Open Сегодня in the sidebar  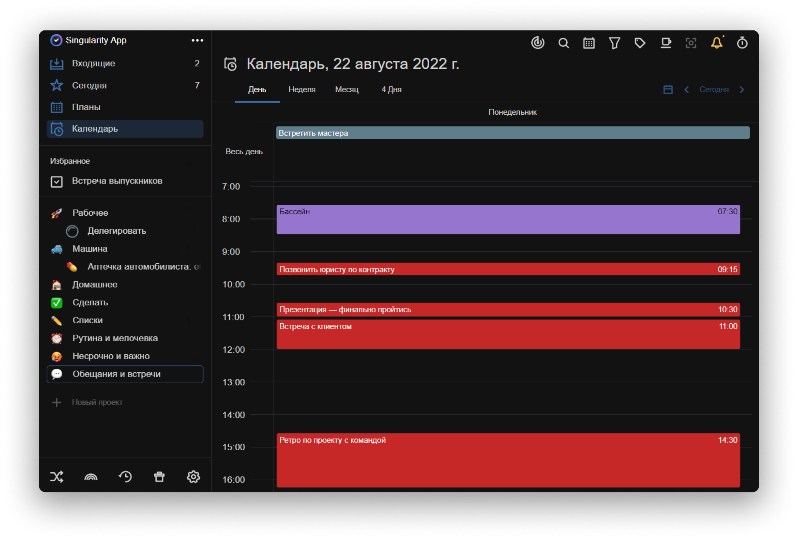(x=125, y=85)
